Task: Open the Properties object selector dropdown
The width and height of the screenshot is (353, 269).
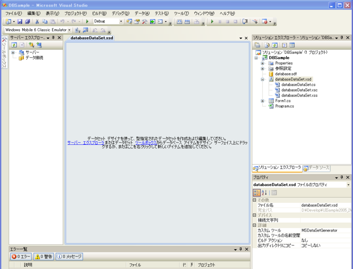Action: [x=348, y=185]
